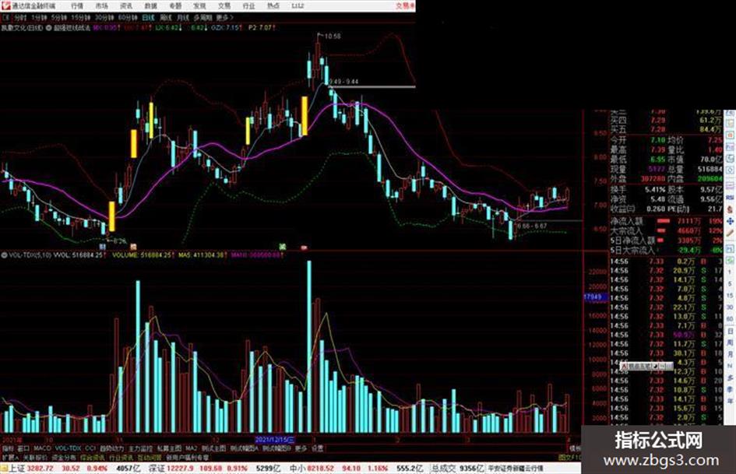Viewport: 736px width, 474px height.
Task: Expand the 扩展 panel toggle
Action: click(x=9, y=457)
